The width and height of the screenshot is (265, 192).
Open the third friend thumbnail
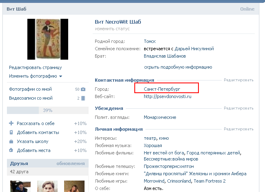tap(74, 186)
